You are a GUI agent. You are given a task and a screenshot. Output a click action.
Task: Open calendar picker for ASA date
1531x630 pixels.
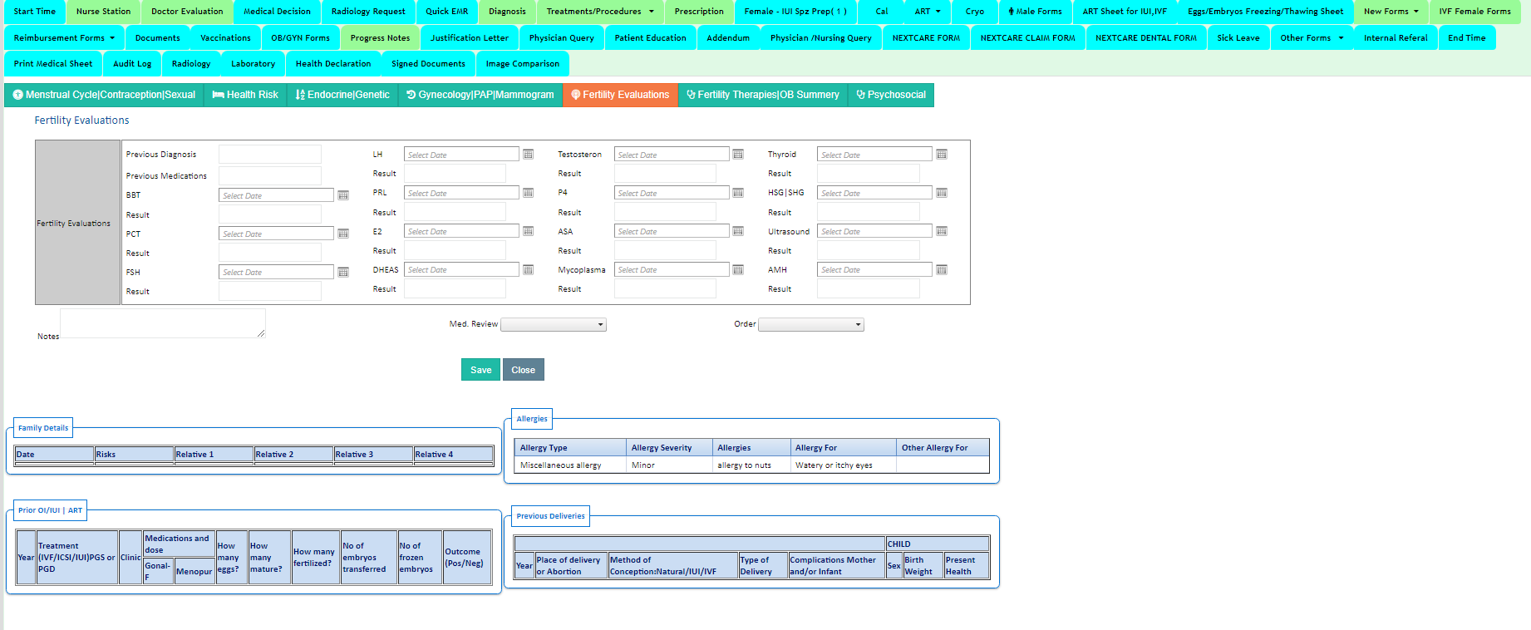point(738,231)
